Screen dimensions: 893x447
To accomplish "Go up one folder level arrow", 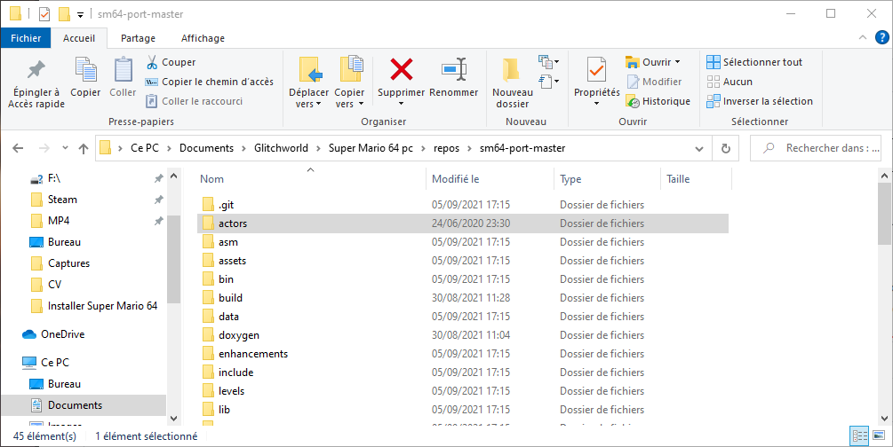I will 83,148.
